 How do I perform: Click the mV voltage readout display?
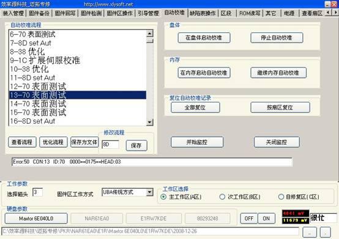296,217
